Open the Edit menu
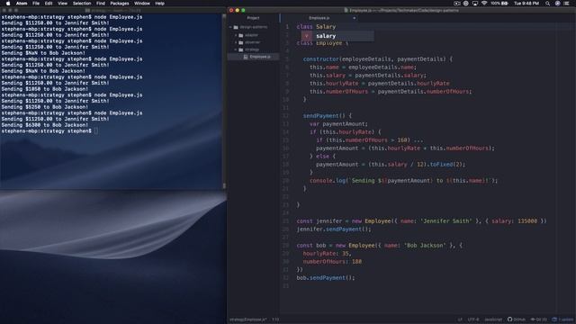The height and width of the screenshot is (324, 576). (x=49, y=4)
